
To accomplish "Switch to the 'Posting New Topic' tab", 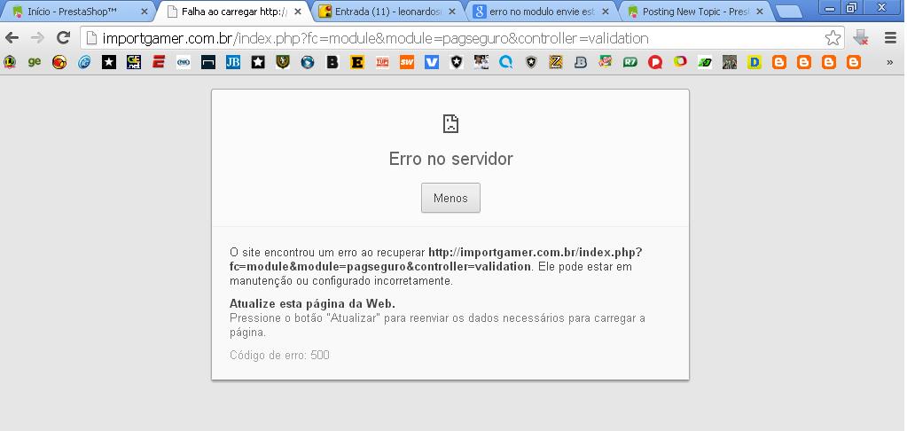I will click(x=696, y=12).
